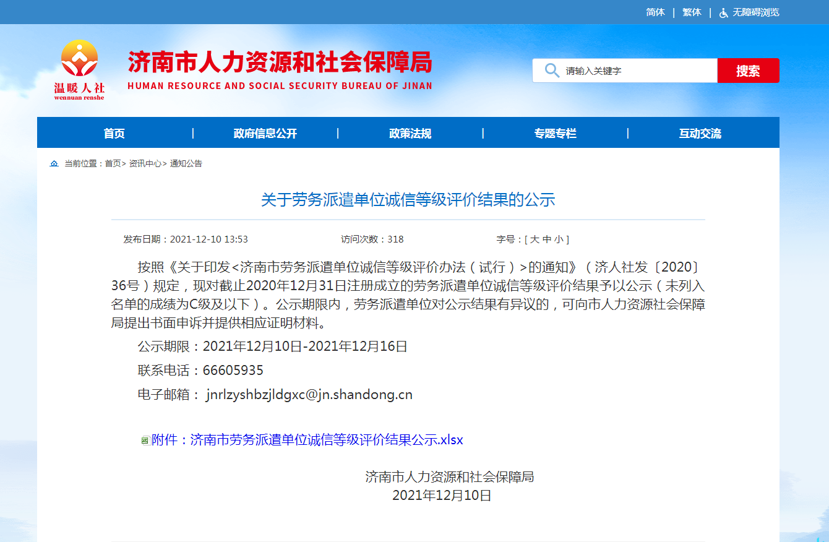Switch to 简体 simplified Chinese
829x542 pixels.
pyautogui.click(x=655, y=12)
